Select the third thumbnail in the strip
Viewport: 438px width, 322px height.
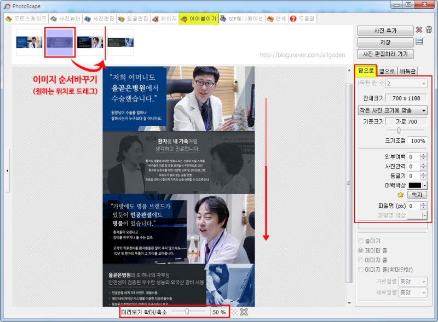click(x=90, y=43)
